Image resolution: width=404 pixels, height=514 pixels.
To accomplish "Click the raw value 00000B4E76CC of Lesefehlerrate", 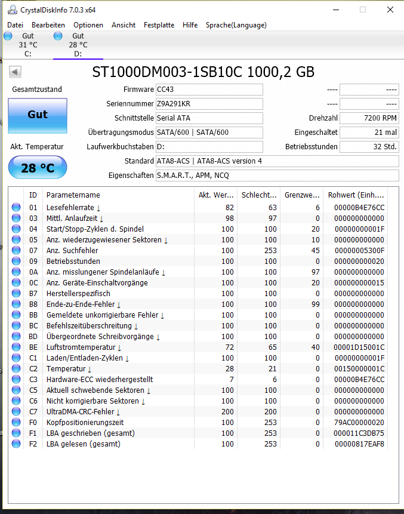I will pos(359,208).
